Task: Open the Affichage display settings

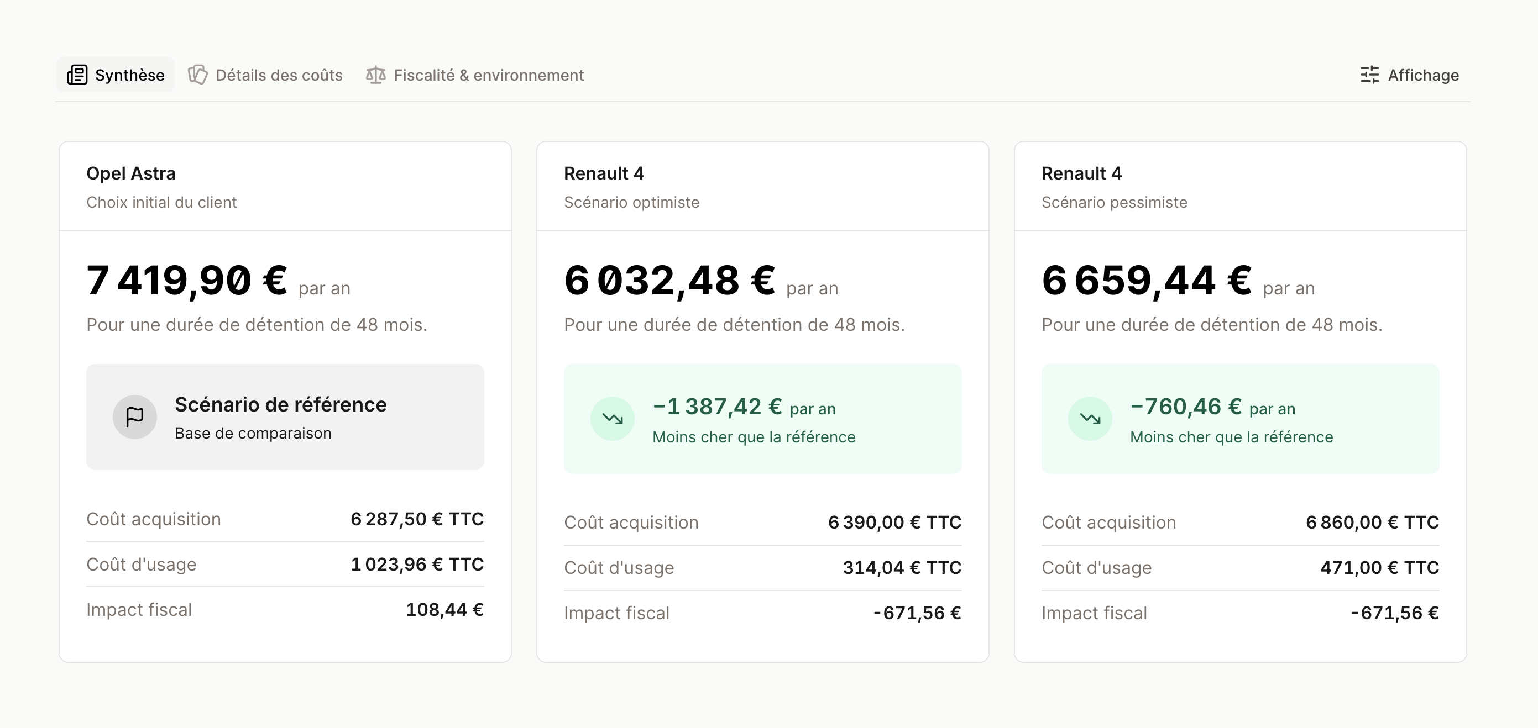Action: 1409,75
